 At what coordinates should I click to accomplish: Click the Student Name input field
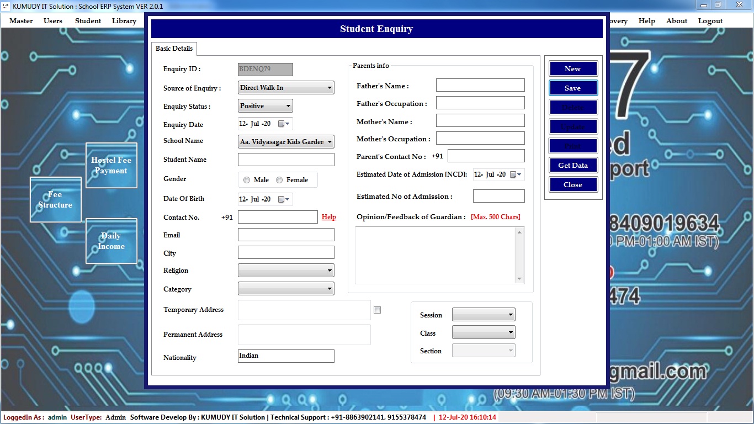click(286, 160)
